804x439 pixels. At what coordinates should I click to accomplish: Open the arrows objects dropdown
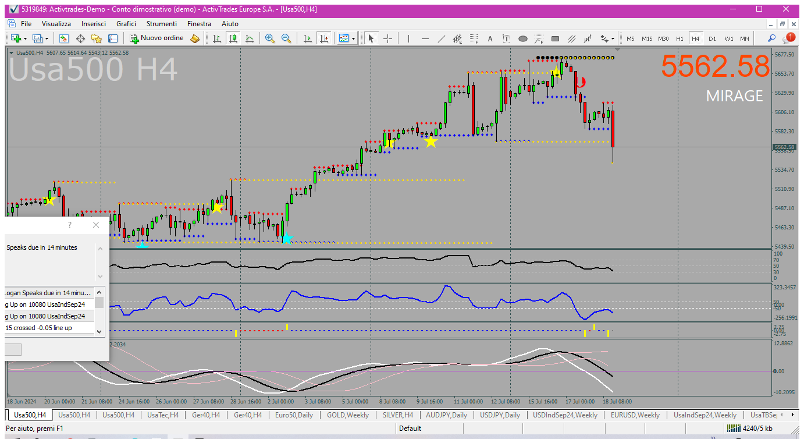[x=607, y=38]
